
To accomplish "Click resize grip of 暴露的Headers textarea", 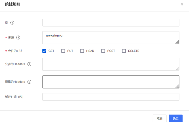I will pyautogui.click(x=177, y=86).
